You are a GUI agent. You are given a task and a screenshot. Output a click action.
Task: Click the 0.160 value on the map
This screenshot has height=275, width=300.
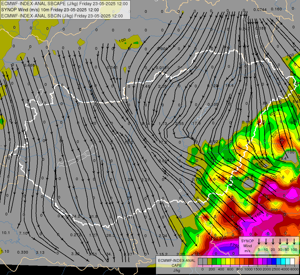click(x=276, y=9)
